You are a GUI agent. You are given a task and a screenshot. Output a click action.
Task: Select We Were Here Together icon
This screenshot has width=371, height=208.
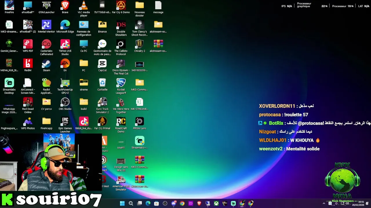click(121, 105)
